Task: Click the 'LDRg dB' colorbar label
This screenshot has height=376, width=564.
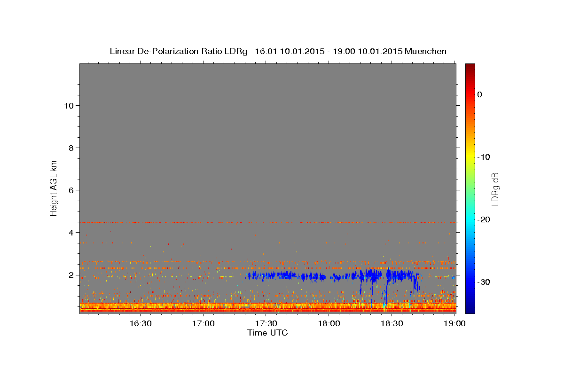Action: [495, 189]
